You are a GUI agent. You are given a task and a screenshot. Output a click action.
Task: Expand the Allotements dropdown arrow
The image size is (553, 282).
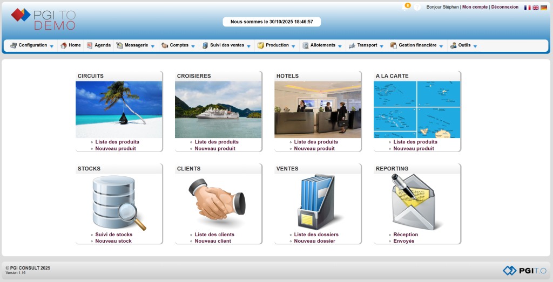[340, 46]
